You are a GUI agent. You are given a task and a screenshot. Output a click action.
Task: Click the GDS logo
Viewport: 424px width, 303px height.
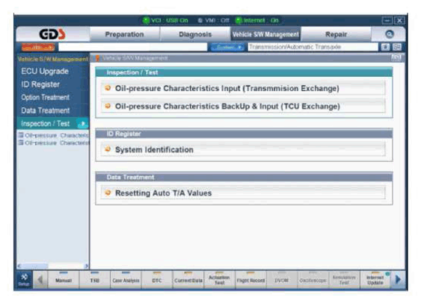52,34
